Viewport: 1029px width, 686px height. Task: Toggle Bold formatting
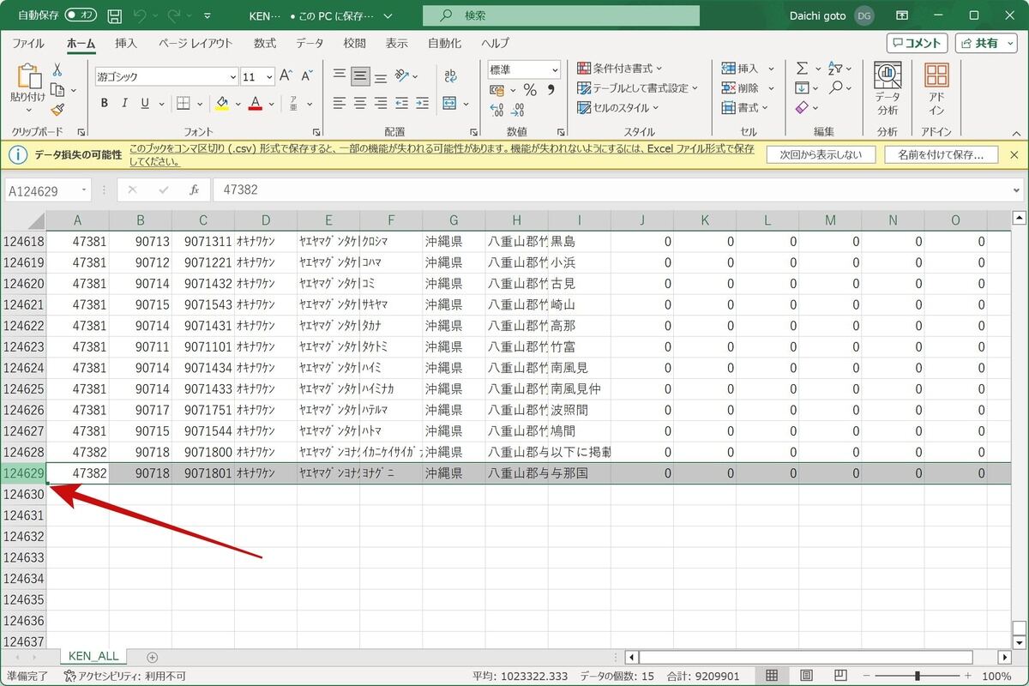pyautogui.click(x=105, y=104)
